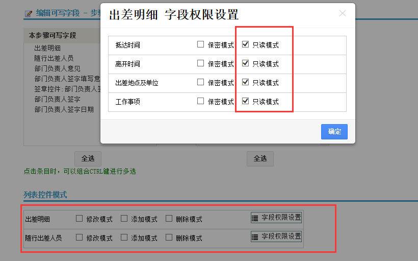
Task: Enable 保密模式 for 工作事项
Action: pos(200,101)
